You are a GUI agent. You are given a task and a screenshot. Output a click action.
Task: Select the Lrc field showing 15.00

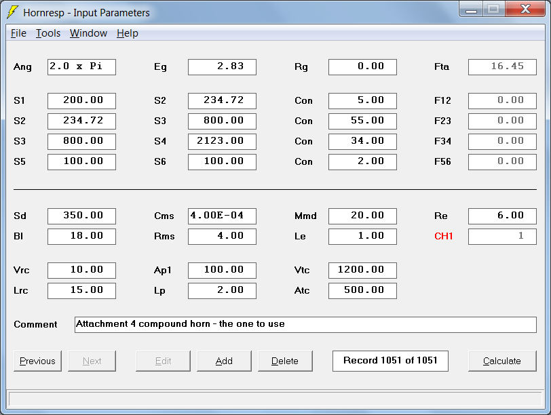pos(81,291)
